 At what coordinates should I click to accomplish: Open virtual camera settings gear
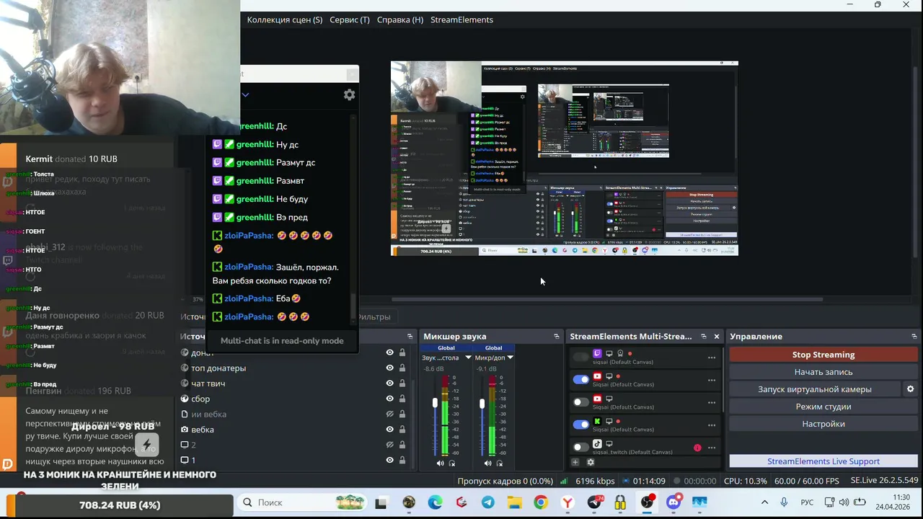910,389
